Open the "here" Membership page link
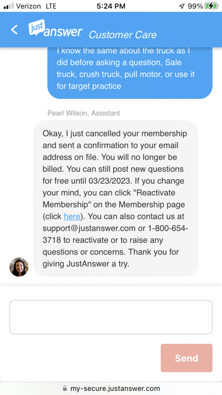222x395 pixels. coord(72,216)
